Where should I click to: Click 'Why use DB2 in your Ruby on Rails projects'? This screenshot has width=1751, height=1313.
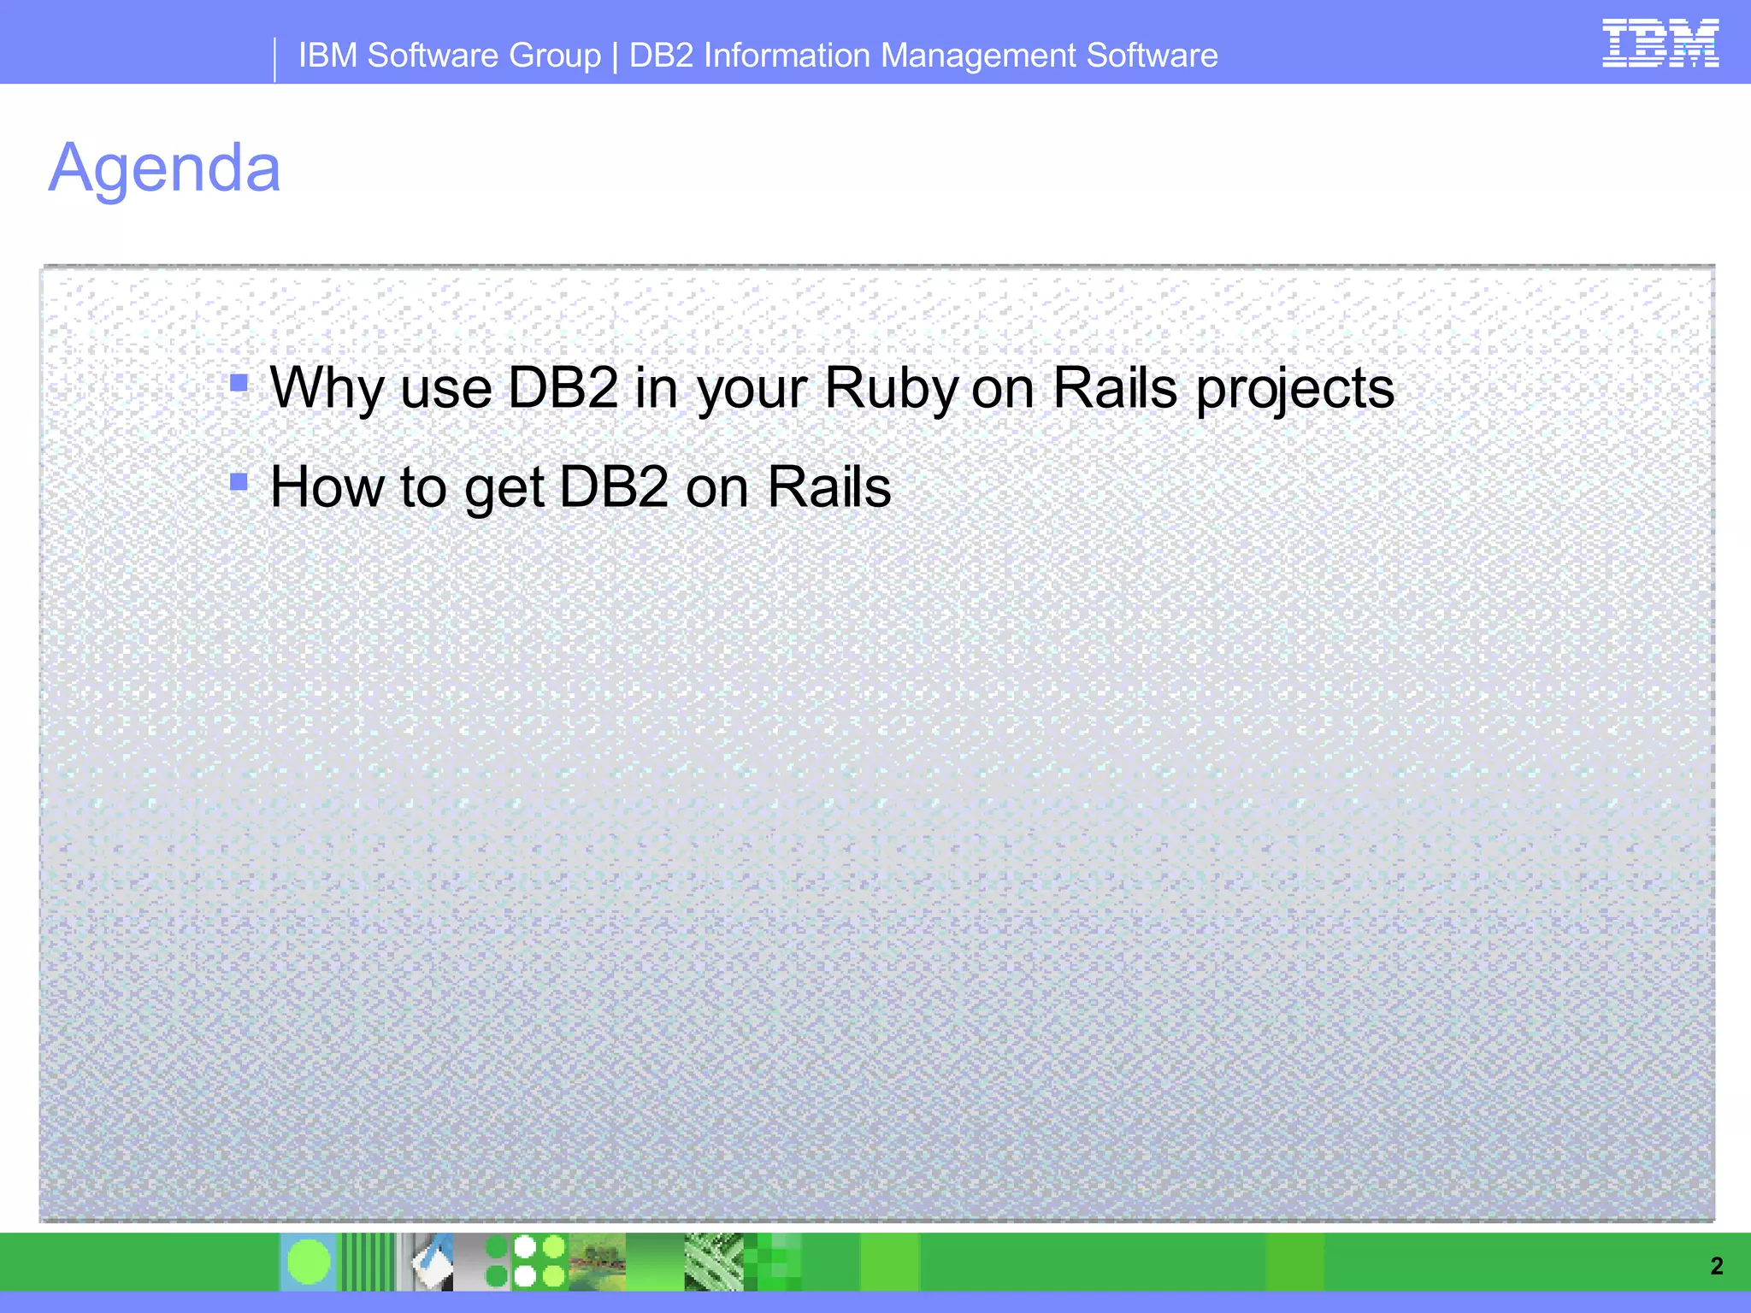click(831, 389)
